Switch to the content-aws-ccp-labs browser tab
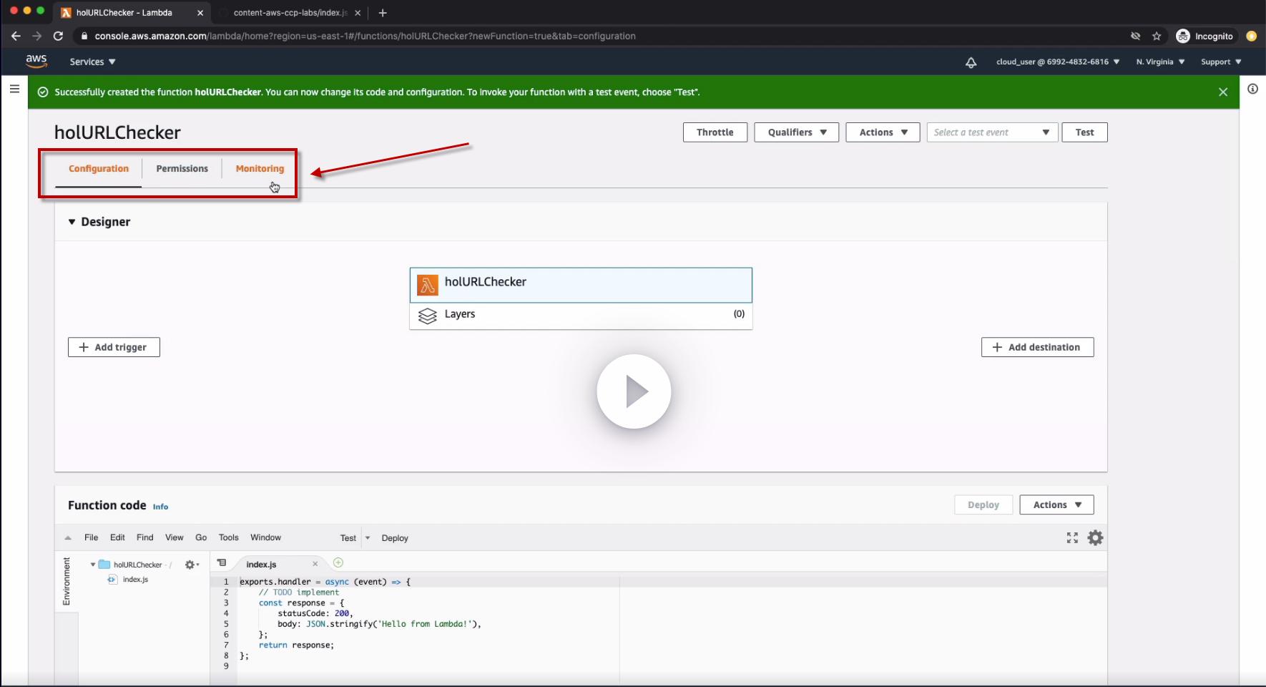The image size is (1266, 687). click(289, 13)
